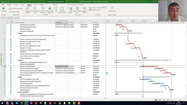Open Chrome from the taskbar
Image resolution: width=187 pixels, height=105 pixels.
[60, 103]
